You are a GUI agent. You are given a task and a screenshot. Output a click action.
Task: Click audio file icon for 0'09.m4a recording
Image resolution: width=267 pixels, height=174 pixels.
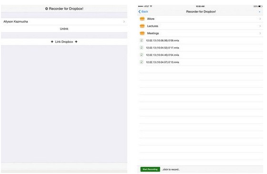tap(141, 41)
